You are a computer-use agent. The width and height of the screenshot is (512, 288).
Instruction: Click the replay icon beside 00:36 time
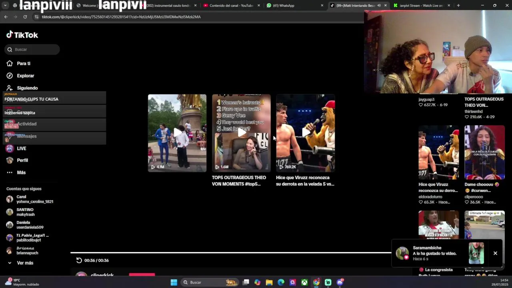[x=79, y=260]
